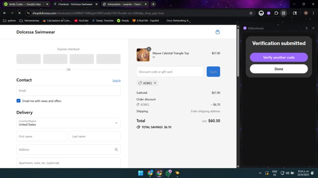Go back to the previous page
This screenshot has height=178, width=318.
(4, 13)
